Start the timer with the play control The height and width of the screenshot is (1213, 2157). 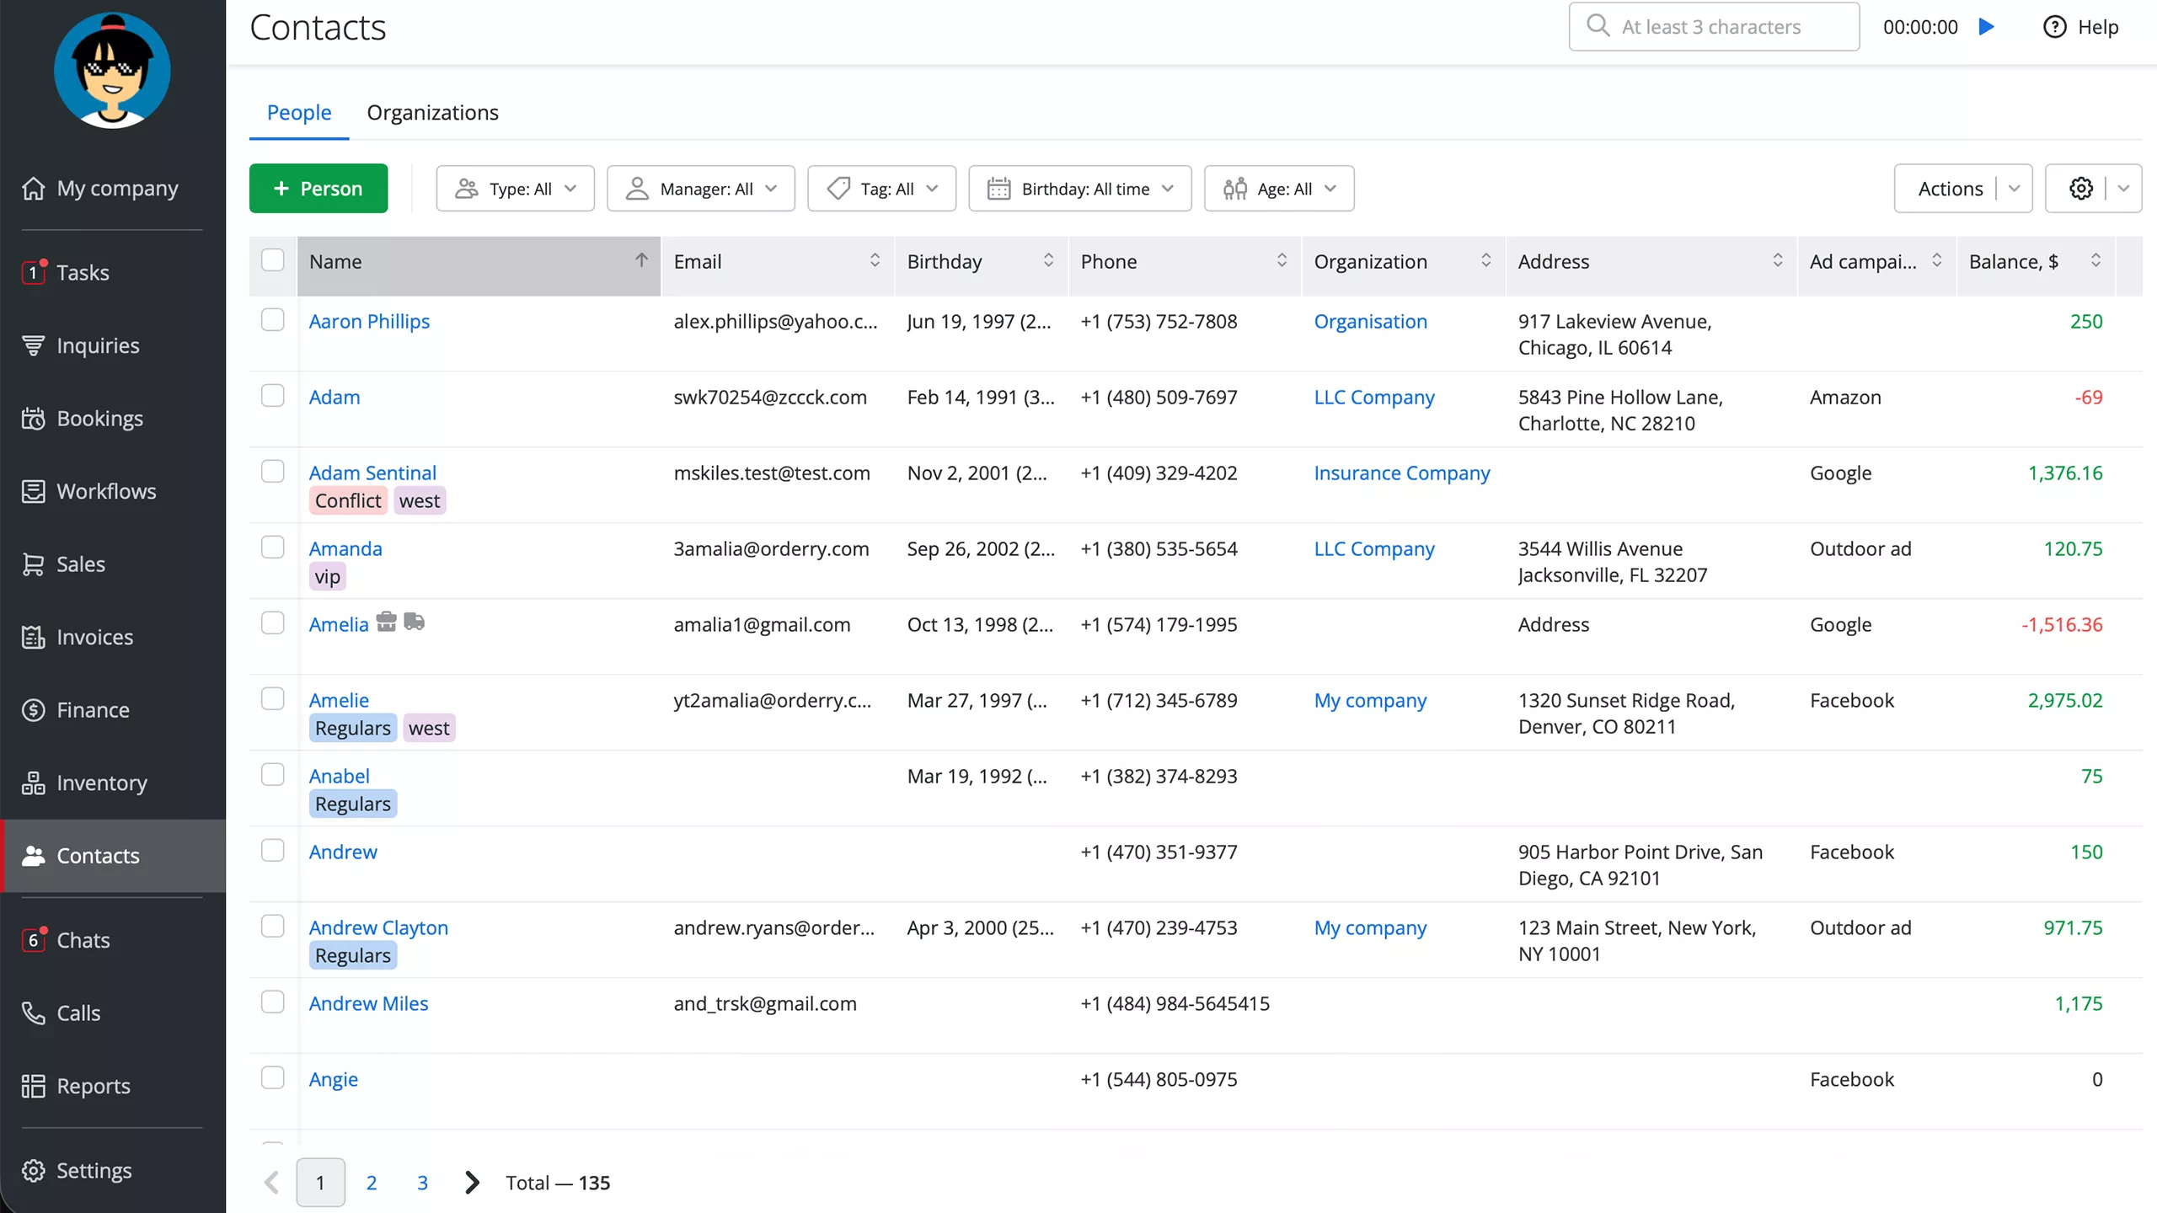1987,26
